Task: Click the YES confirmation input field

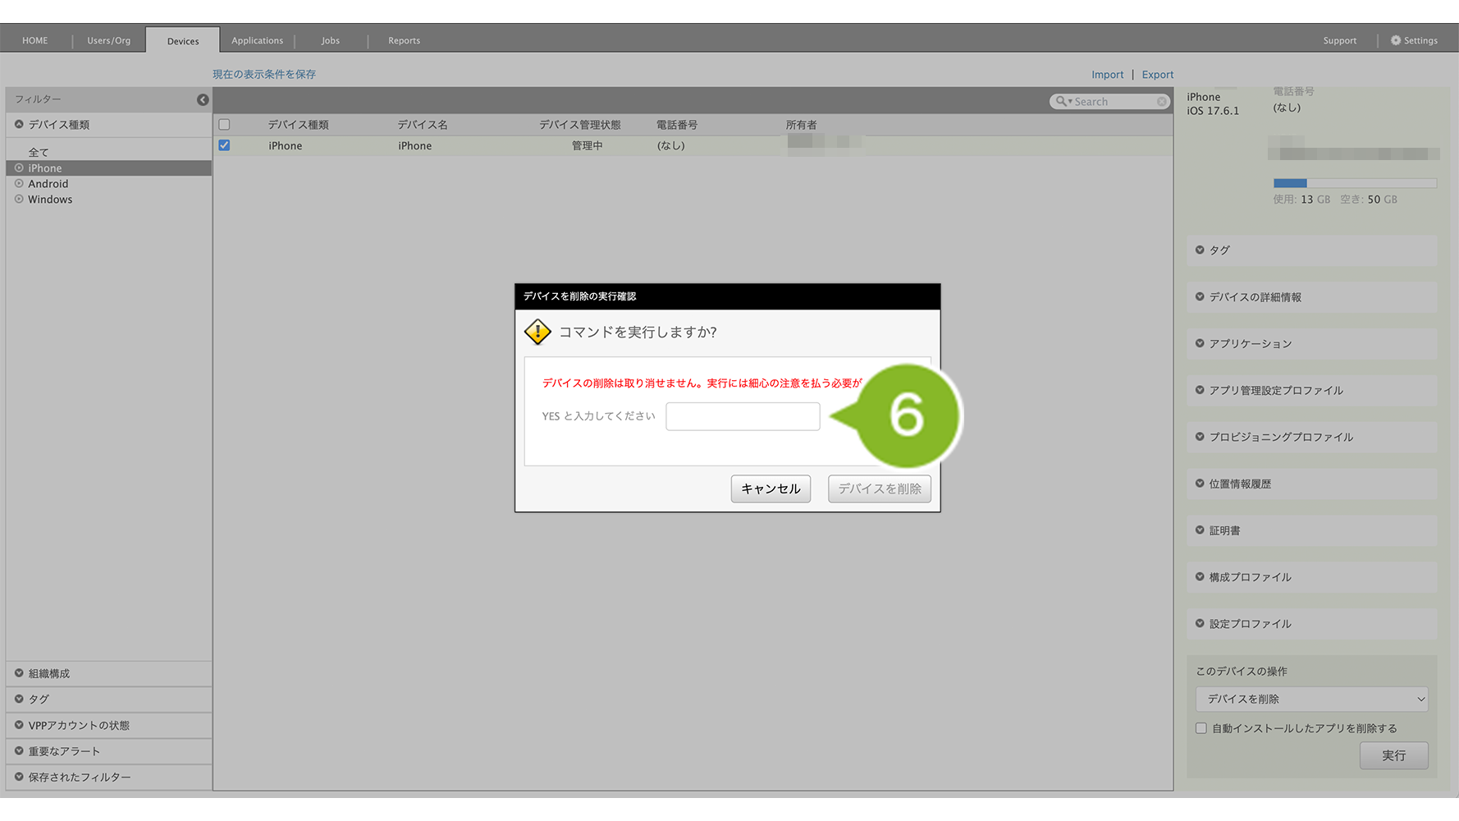Action: click(743, 416)
